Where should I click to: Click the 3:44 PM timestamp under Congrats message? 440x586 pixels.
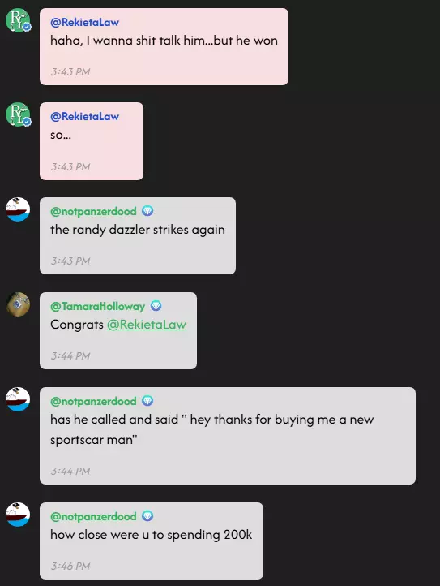tap(70, 355)
